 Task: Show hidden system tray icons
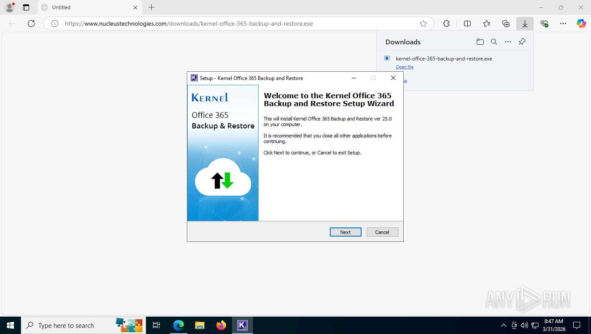(504, 325)
